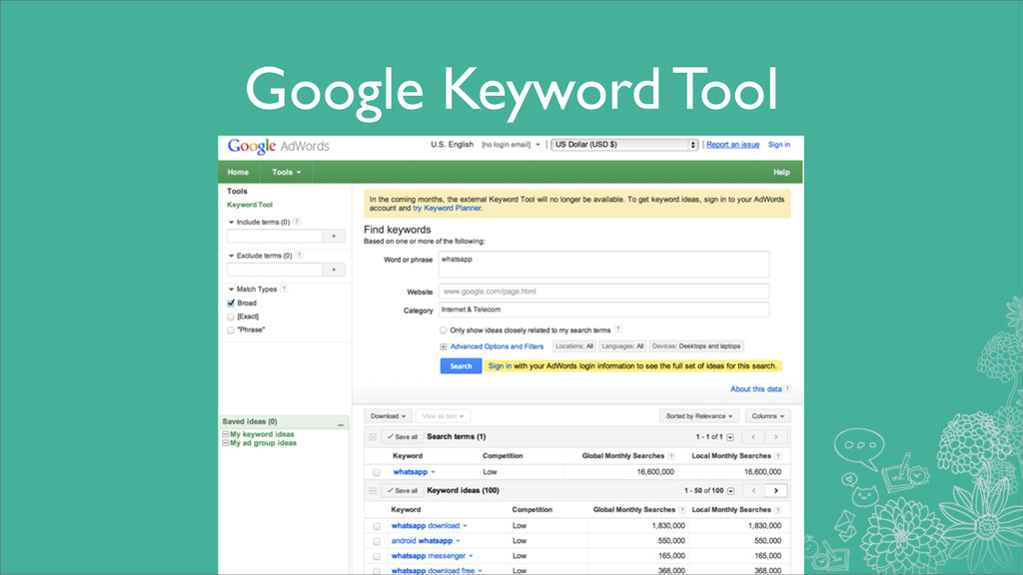This screenshot has height=575, width=1023.
Task: Select Keyword Tool in sidebar
Action: [x=250, y=205]
